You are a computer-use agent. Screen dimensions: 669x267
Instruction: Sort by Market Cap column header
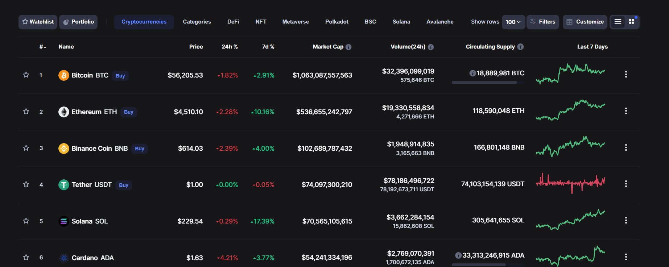click(x=328, y=47)
